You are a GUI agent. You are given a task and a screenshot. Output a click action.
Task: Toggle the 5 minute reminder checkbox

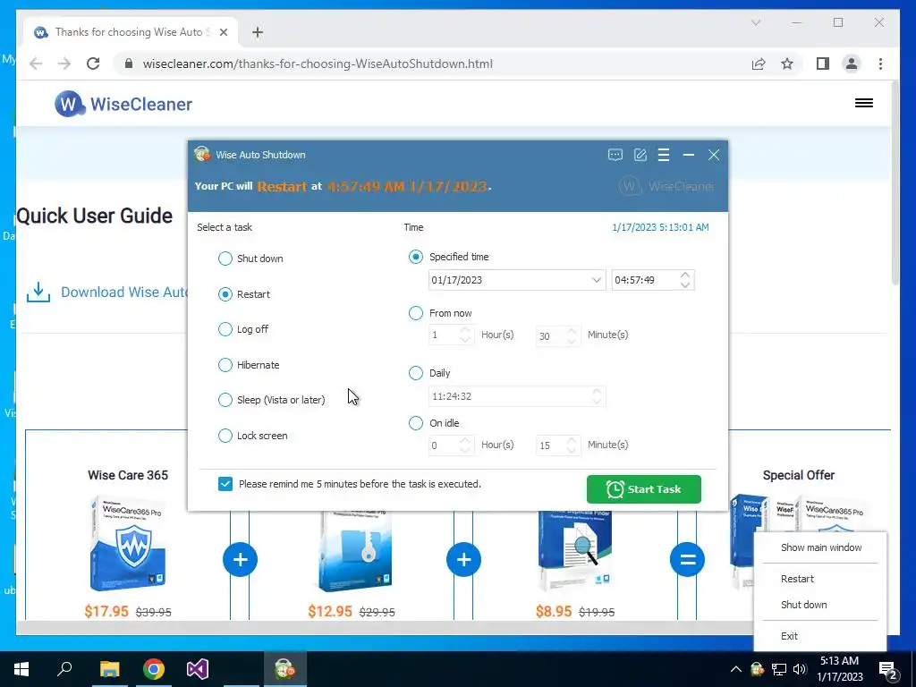pos(225,484)
